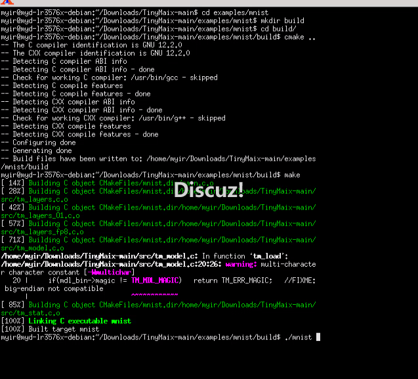The image size is (418, 379).
Task: Click the Discuz! watermark text
Action: 209,190
